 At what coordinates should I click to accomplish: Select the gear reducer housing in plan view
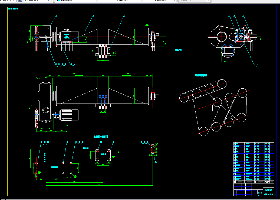(46, 102)
